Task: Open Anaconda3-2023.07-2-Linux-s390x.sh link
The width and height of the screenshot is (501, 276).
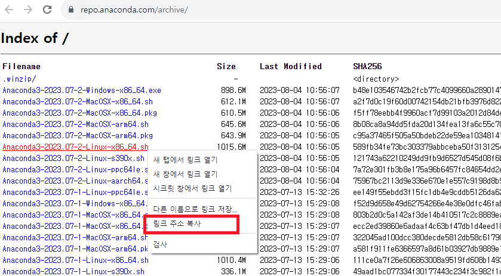Action: [x=73, y=158]
